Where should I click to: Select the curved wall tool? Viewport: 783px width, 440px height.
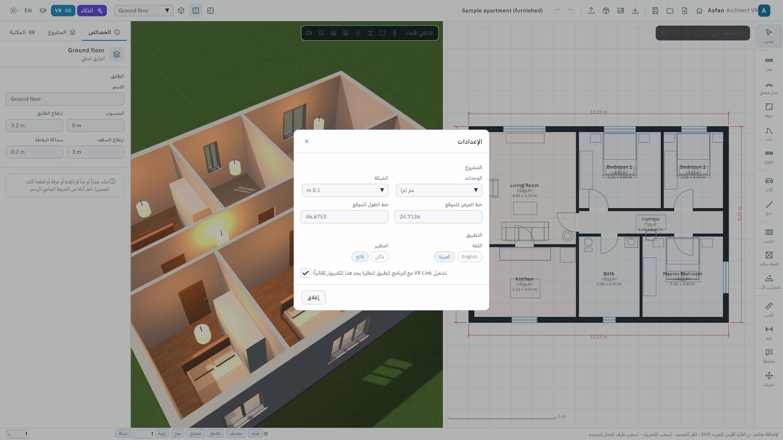pyautogui.click(x=769, y=88)
